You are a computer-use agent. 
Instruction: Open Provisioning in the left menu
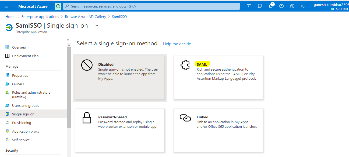pyautogui.click(x=22, y=123)
